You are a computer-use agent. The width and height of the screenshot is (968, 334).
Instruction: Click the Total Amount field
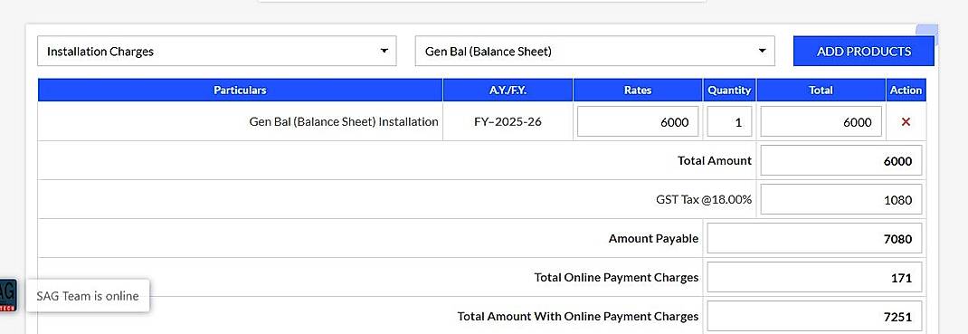pos(840,160)
